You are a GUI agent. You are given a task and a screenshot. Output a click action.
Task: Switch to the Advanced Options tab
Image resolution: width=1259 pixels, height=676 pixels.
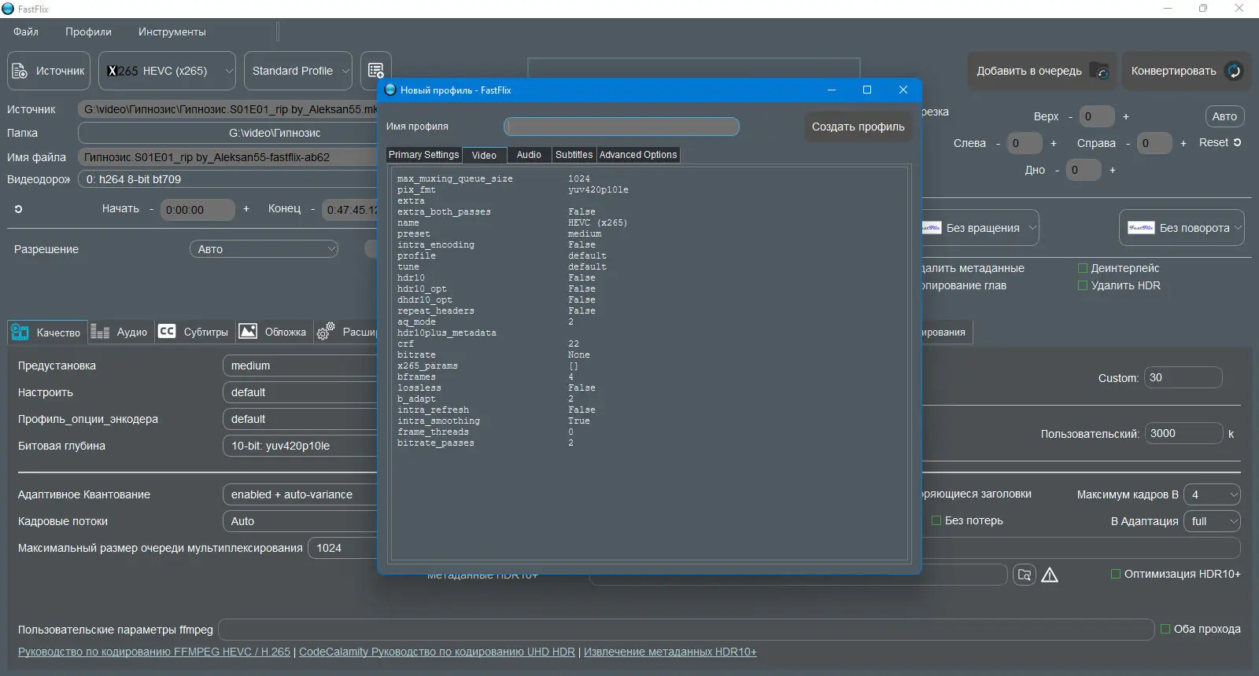637,155
